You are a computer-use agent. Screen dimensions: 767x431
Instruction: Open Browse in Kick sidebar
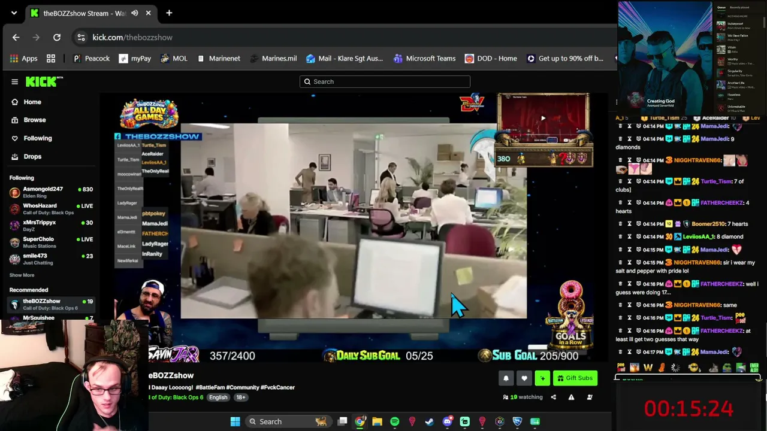coord(29,120)
